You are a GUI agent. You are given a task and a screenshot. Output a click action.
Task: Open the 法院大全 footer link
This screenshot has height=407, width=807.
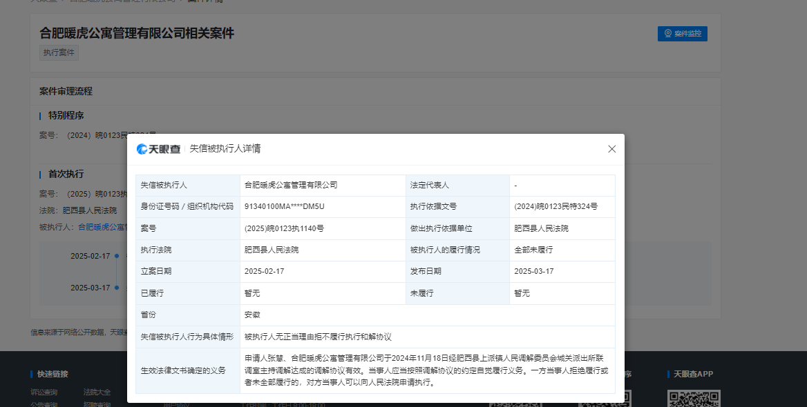tap(97, 392)
